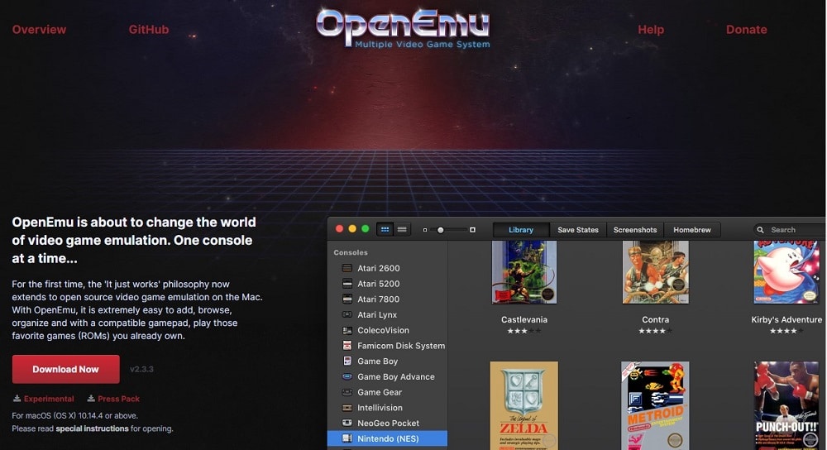This screenshot has height=450, width=827.
Task: Select Game Boy Advance in sidebar
Action: click(387, 376)
